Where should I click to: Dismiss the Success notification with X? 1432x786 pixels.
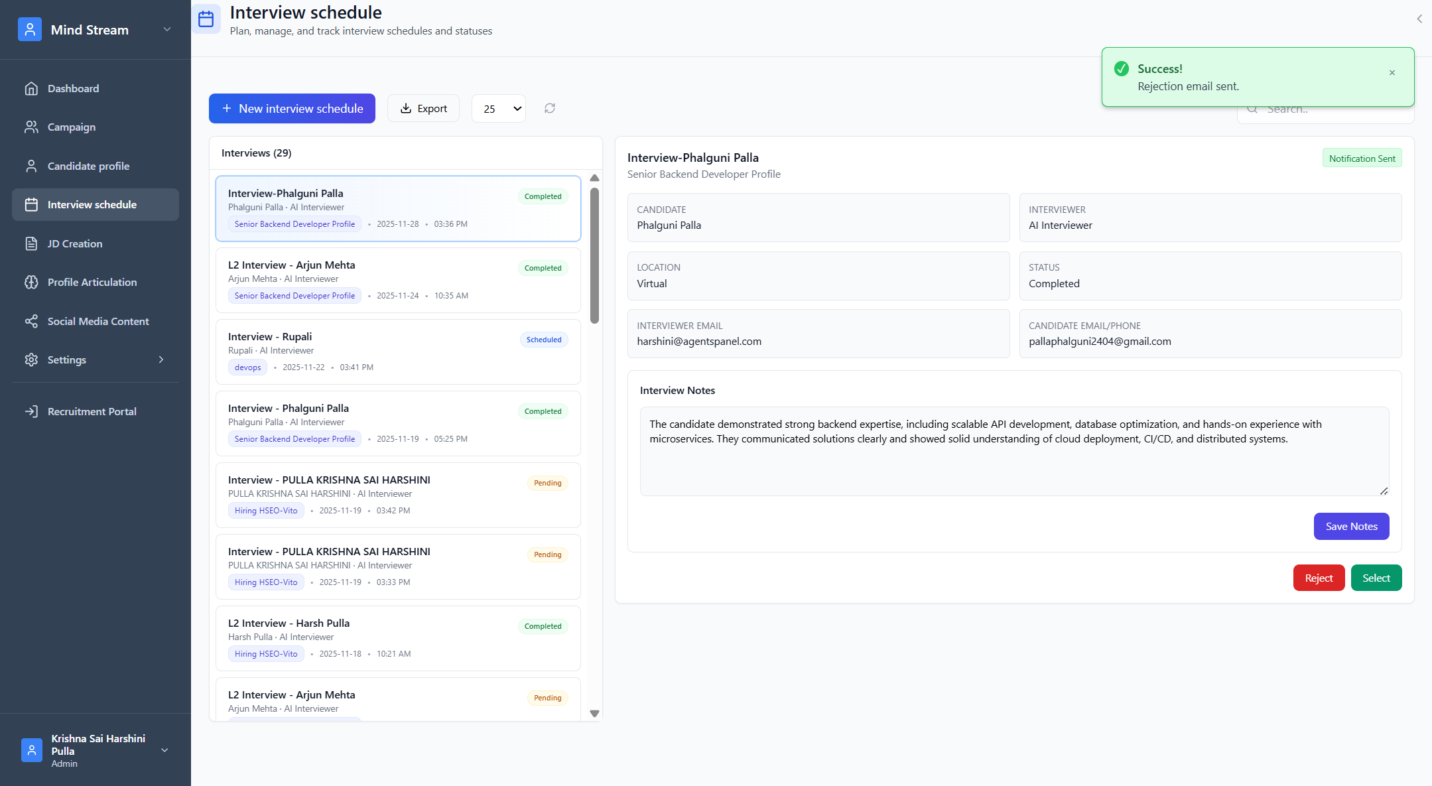(x=1392, y=73)
